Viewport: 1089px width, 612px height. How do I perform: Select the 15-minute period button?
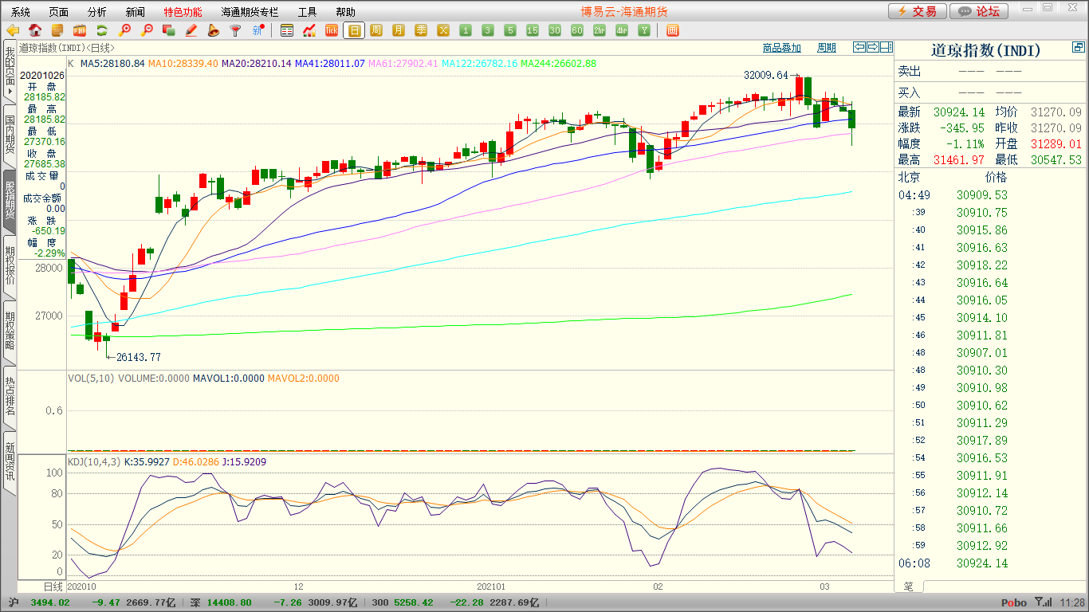point(533,30)
